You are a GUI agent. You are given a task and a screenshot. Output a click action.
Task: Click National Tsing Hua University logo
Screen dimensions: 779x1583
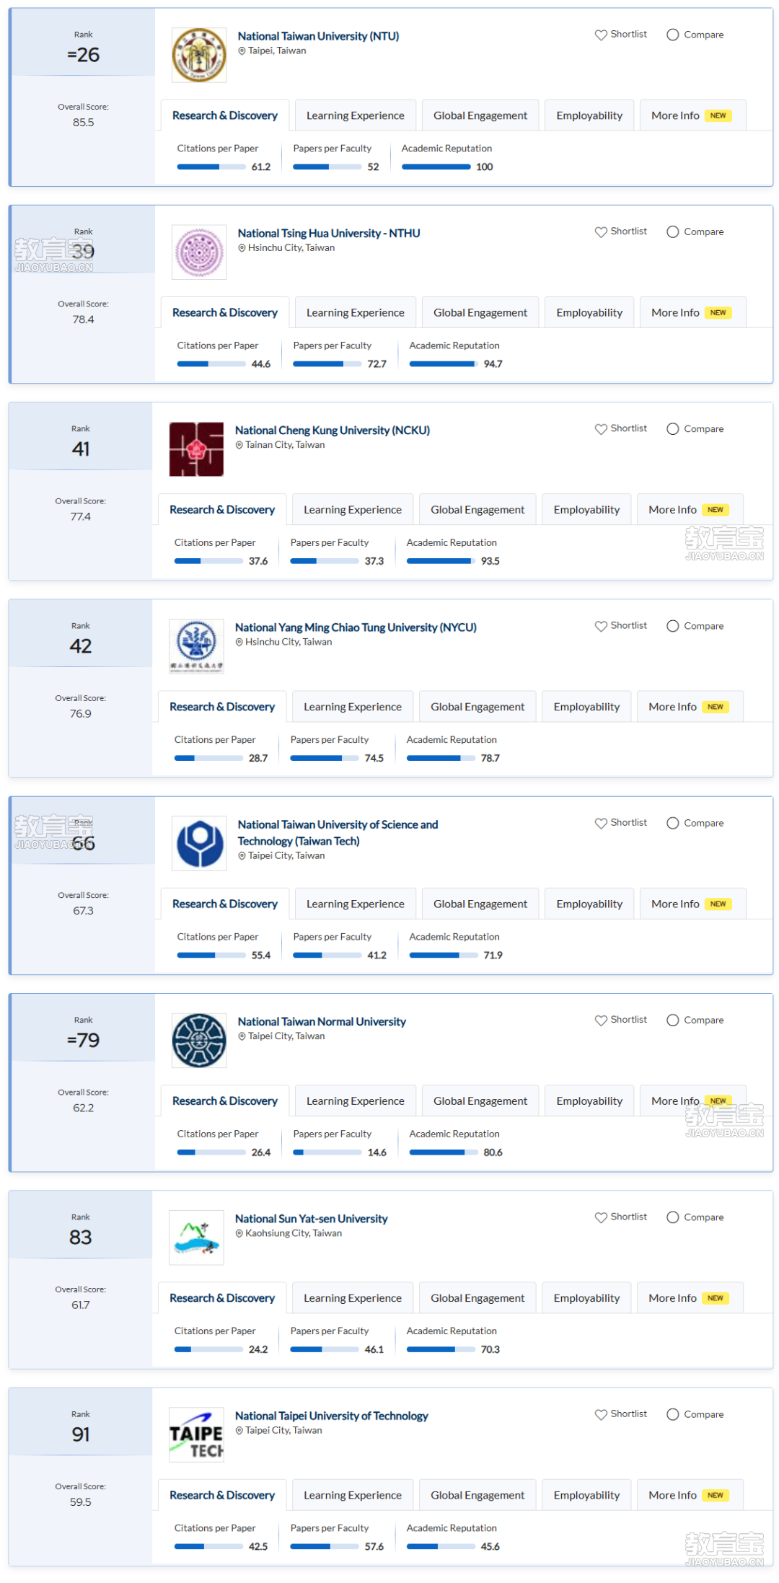[199, 252]
